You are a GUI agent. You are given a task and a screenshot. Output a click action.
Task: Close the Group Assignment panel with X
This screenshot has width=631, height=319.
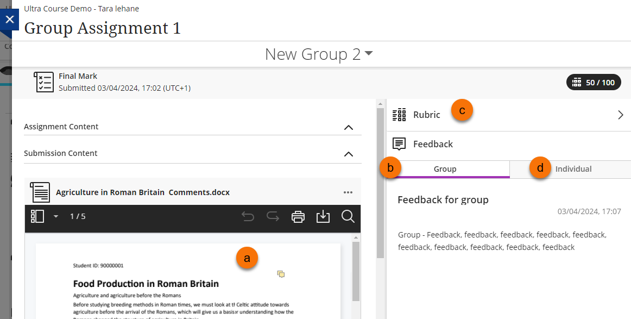click(x=9, y=19)
